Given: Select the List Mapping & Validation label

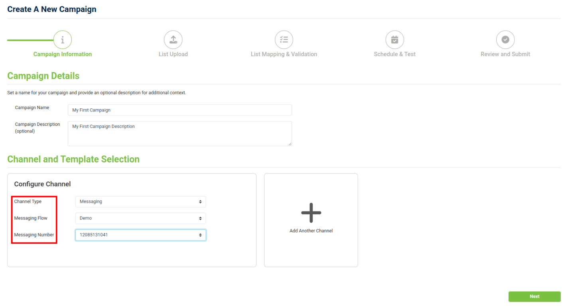Looking at the screenshot, I should pos(284,54).
